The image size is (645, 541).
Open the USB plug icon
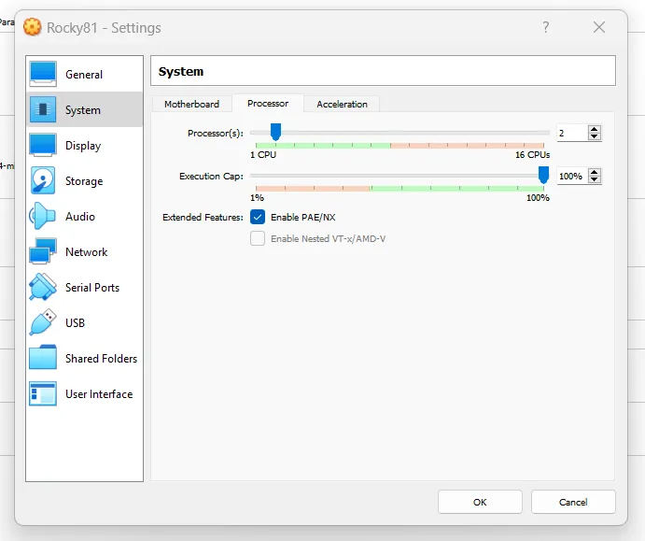[43, 322]
